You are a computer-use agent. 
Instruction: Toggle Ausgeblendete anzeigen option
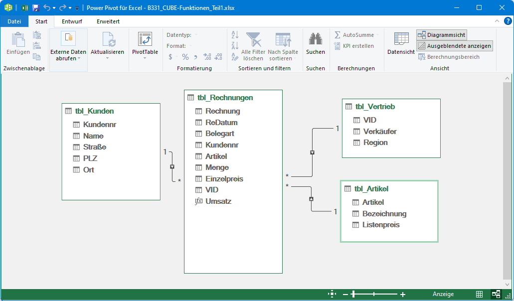pos(454,46)
